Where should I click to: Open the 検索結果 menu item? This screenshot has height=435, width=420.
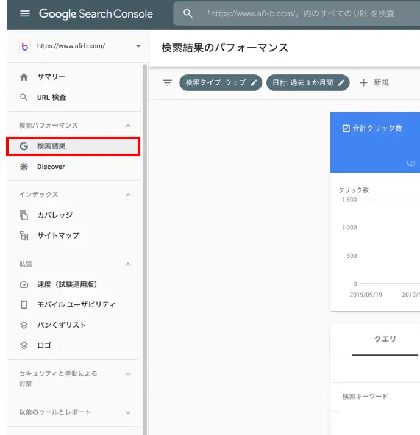click(x=74, y=146)
